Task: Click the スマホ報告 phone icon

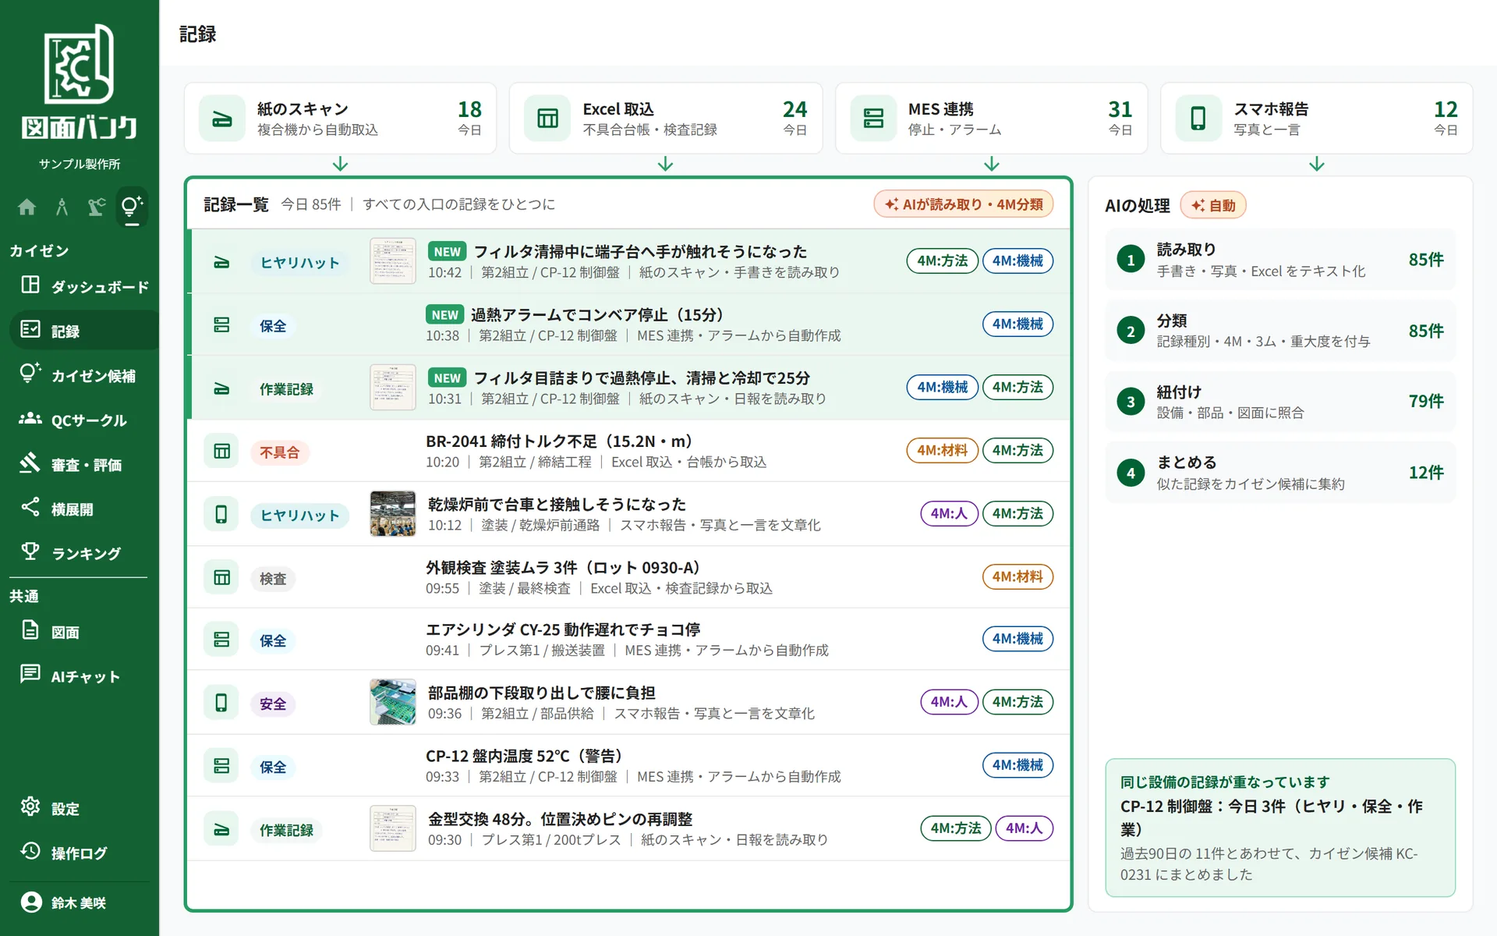Action: pyautogui.click(x=1198, y=119)
